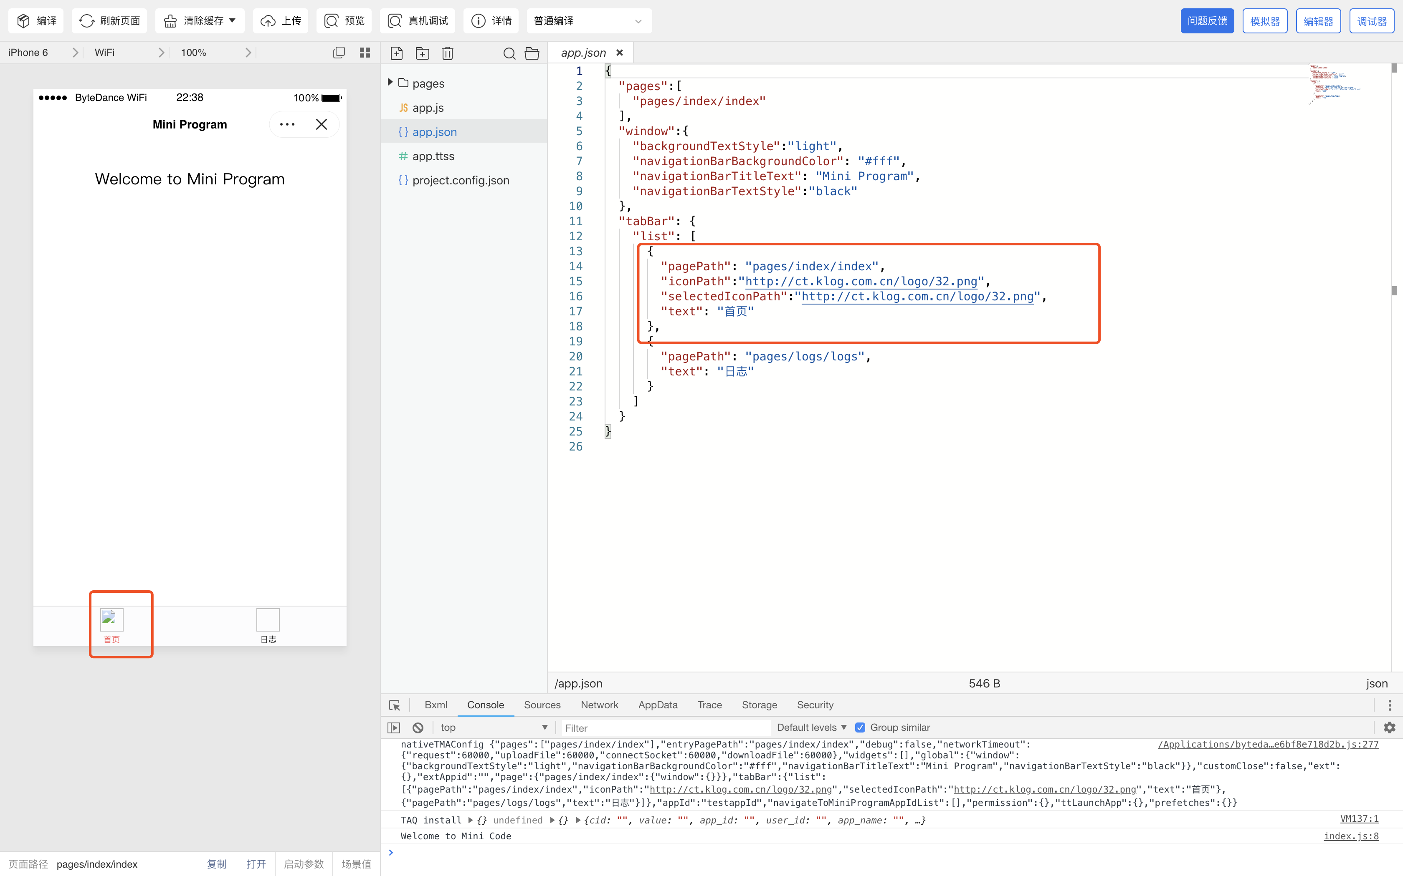Open the VM137:1 source link
1403x876 pixels.
tap(1360, 818)
